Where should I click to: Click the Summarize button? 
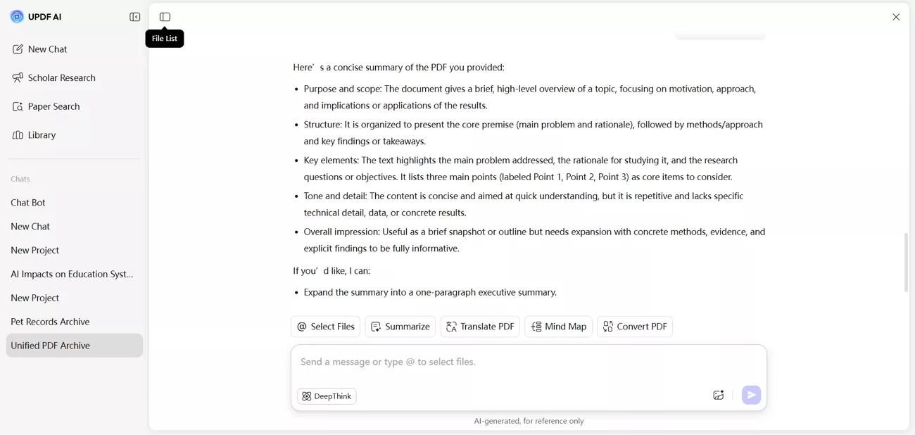point(400,326)
